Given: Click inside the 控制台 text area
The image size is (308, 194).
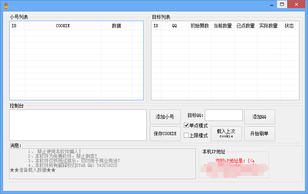Looking at the screenshot, I should click(x=78, y=125).
